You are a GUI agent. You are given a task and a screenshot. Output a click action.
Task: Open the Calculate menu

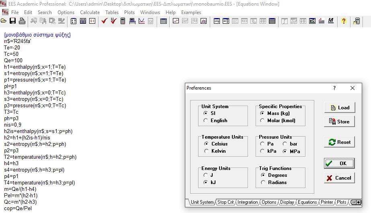[90, 12]
